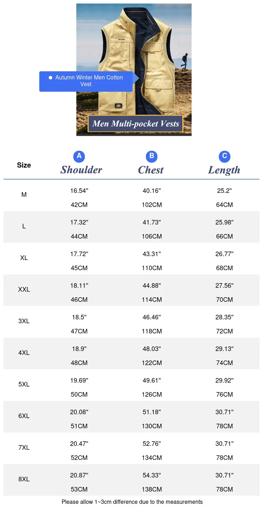The height and width of the screenshot is (527, 263).
Task: Click the measurement difference disclaimer text
Action: (132, 502)
